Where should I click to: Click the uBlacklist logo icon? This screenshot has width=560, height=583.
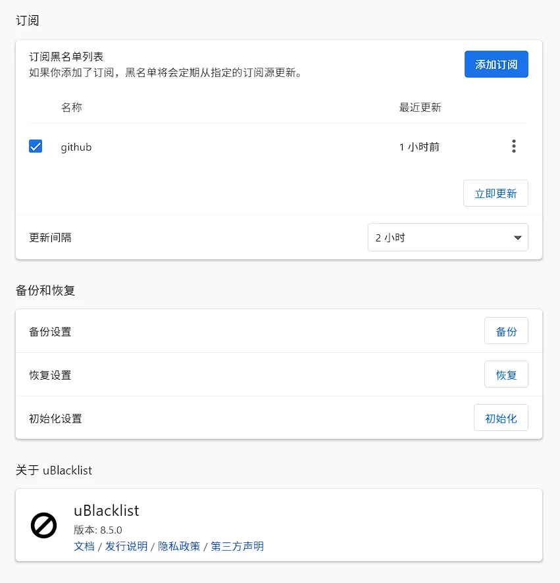click(43, 526)
